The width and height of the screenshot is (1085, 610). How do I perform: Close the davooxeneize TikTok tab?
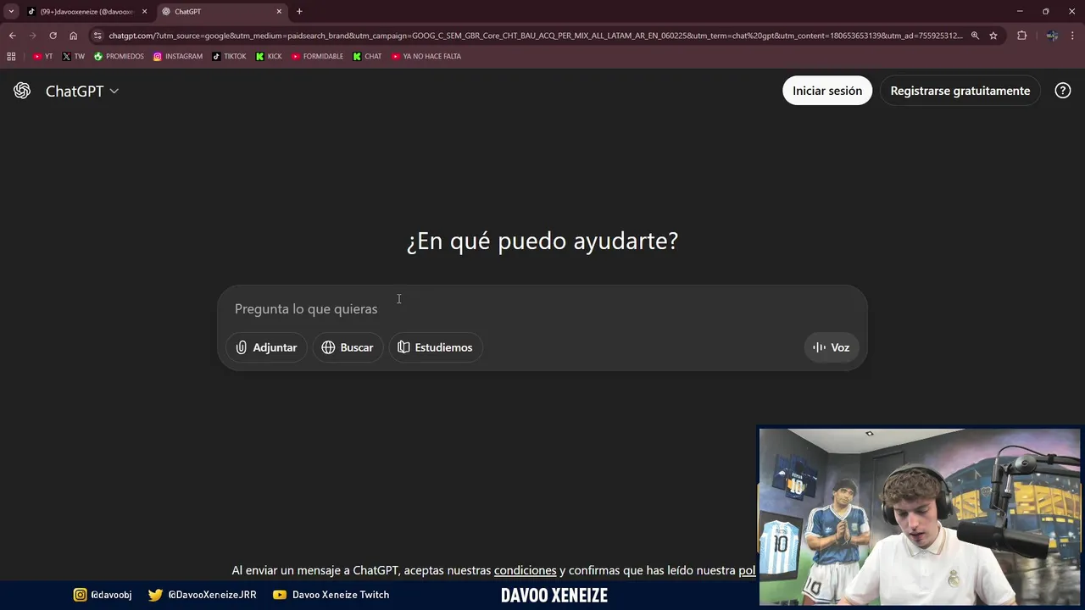tap(144, 11)
